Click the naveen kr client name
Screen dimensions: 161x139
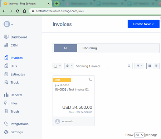[68, 121]
